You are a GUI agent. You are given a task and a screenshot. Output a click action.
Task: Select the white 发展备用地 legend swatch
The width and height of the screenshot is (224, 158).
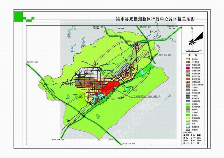pyautogui.click(x=188, y=127)
